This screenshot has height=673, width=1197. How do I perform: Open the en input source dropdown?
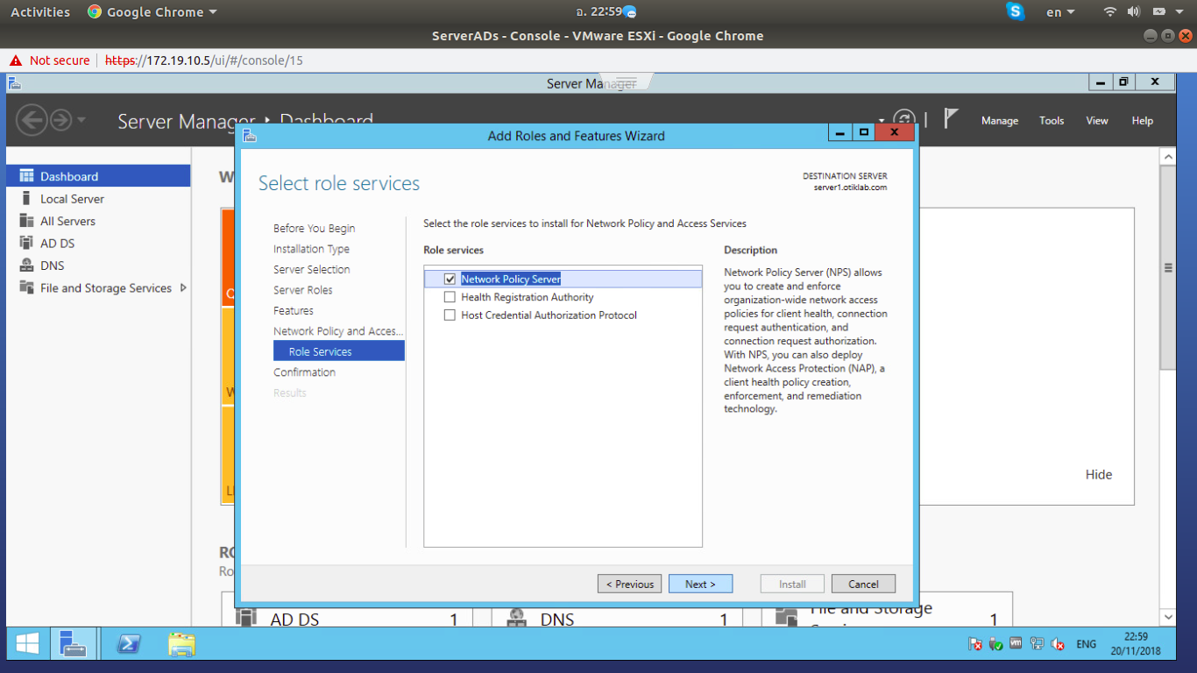(1060, 12)
